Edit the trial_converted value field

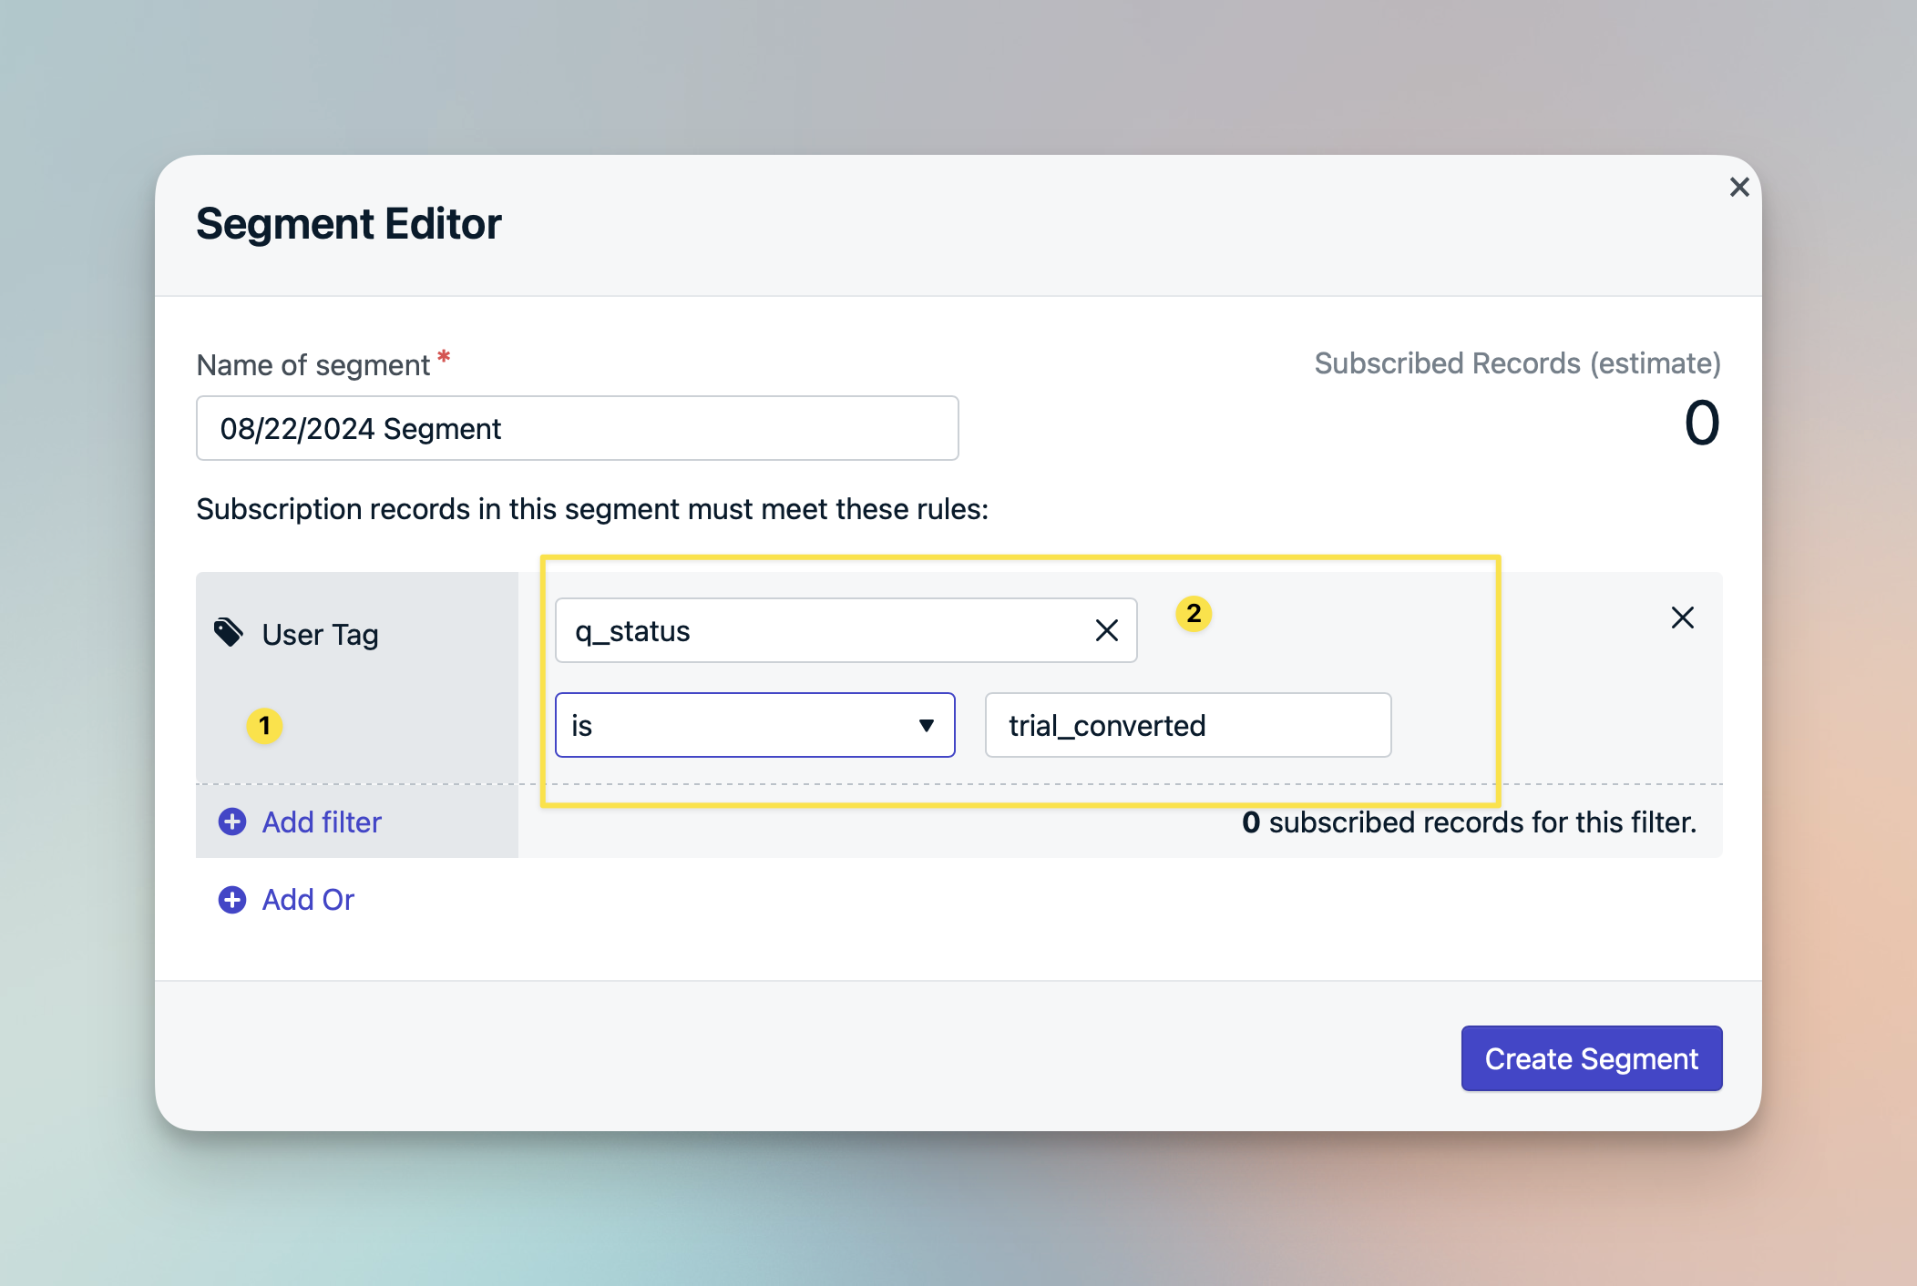tap(1187, 725)
